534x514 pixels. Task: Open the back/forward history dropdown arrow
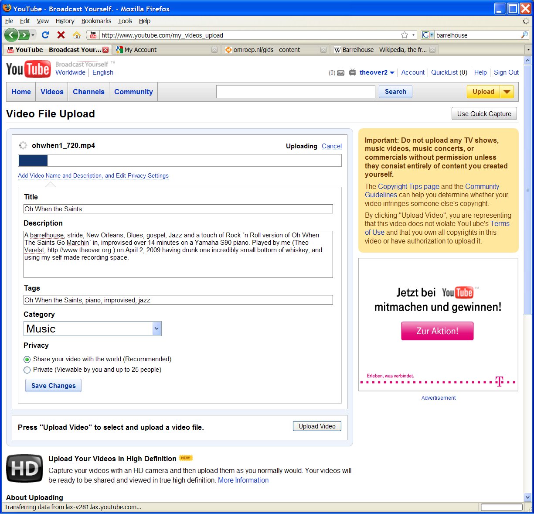[x=33, y=35]
